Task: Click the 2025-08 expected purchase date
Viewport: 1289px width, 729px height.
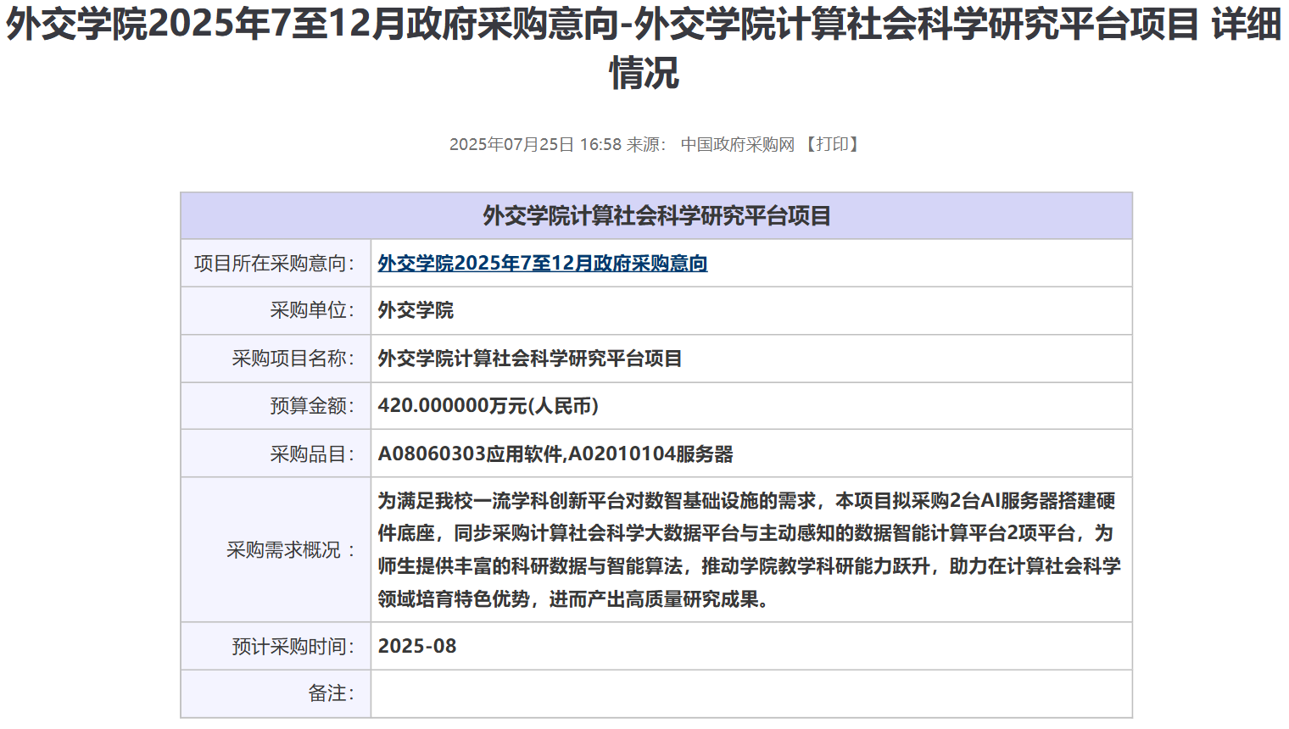Action: pos(417,647)
